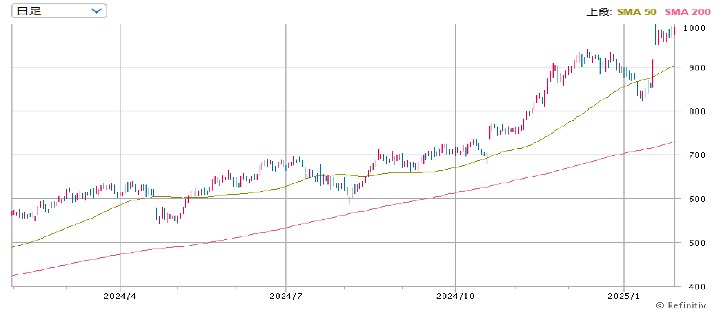Viewport: 725px width, 333px height.
Task: Click the 1000 price axis label
Action: 694,28
